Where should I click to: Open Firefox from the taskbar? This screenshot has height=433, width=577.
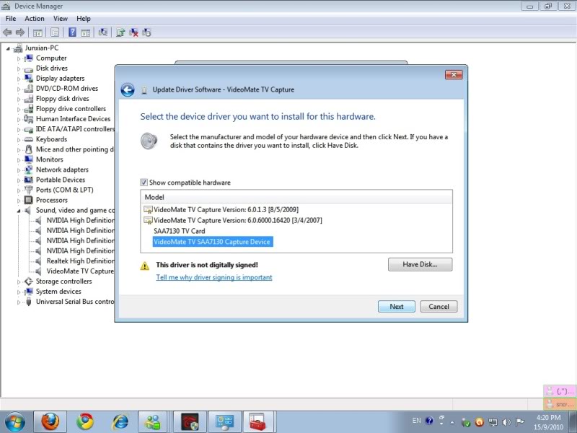click(50, 421)
